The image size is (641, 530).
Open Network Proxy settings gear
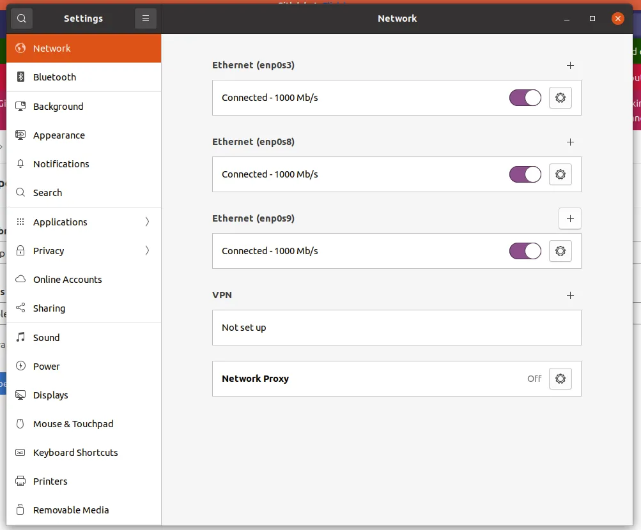point(560,379)
